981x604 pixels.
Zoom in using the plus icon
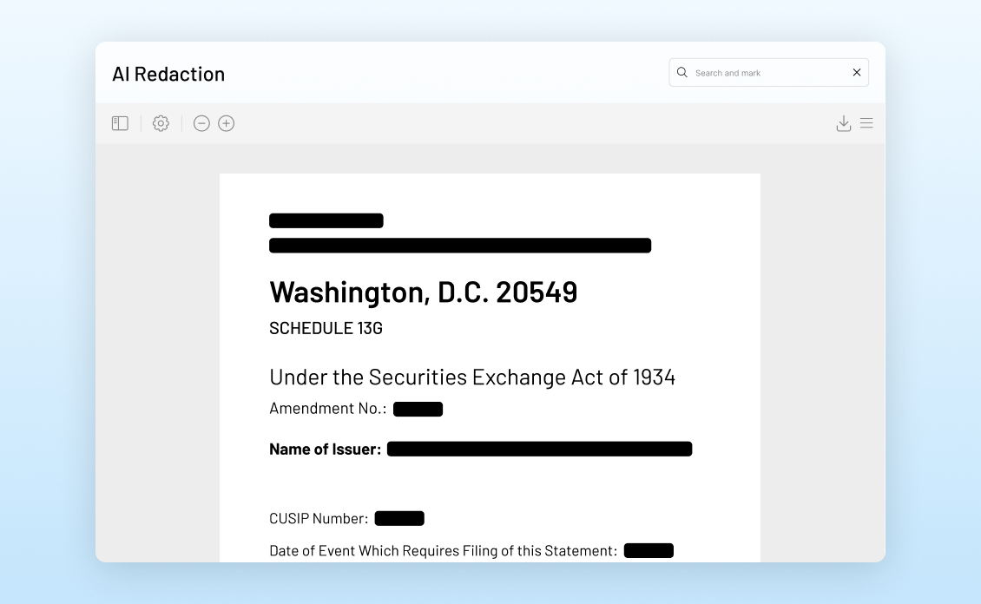(x=226, y=123)
